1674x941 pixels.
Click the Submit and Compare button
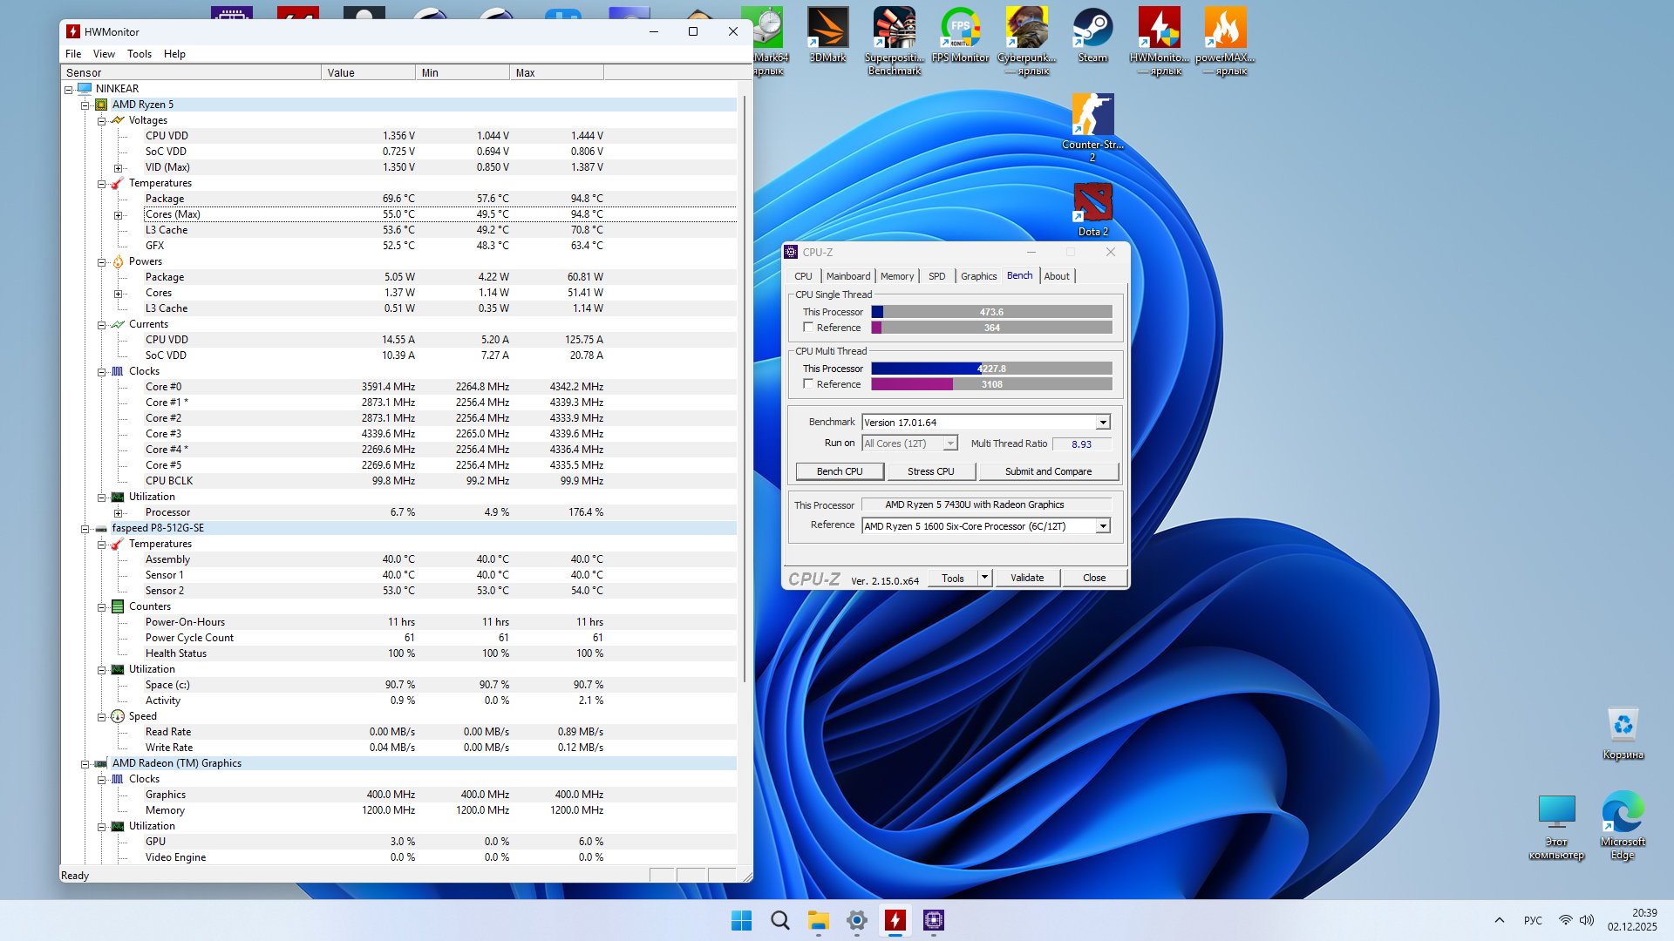click(1048, 471)
